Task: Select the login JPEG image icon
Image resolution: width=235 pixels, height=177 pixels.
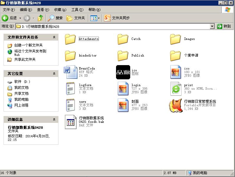Action: pos(123,89)
